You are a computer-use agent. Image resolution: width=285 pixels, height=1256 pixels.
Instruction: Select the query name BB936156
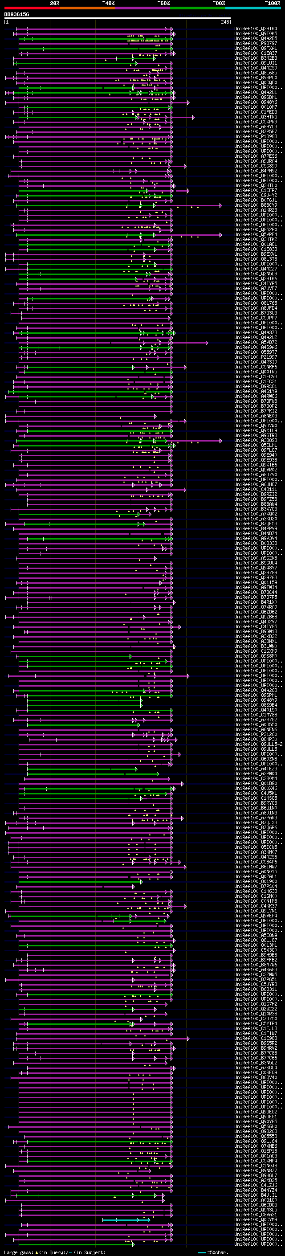16,15
